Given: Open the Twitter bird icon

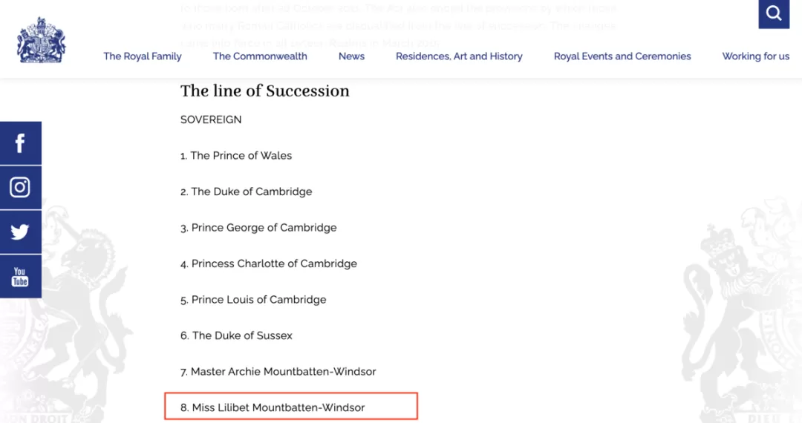Looking at the screenshot, I should (x=21, y=232).
